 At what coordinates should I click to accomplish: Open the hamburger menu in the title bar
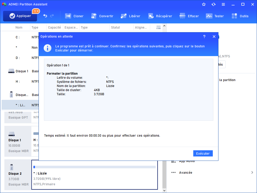(223, 4)
